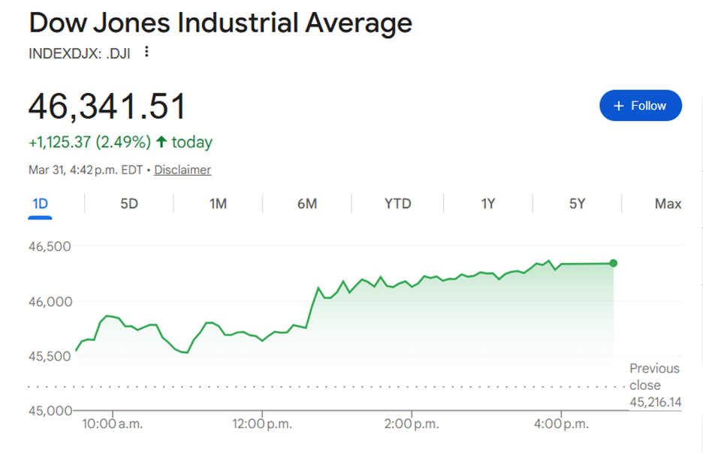Click the 46,341.51 index value
The height and width of the screenshot is (453, 703).
click(107, 106)
